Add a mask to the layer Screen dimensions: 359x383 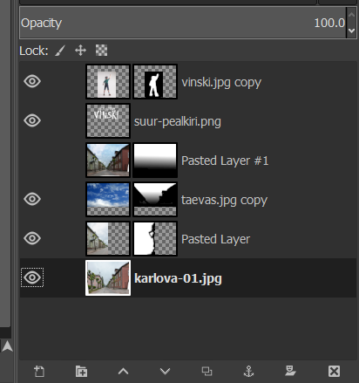point(290,372)
